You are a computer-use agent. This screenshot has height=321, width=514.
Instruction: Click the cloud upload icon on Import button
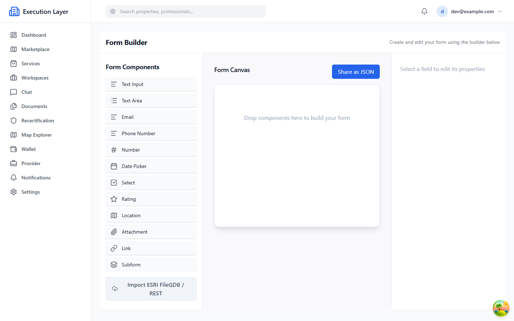(x=115, y=289)
